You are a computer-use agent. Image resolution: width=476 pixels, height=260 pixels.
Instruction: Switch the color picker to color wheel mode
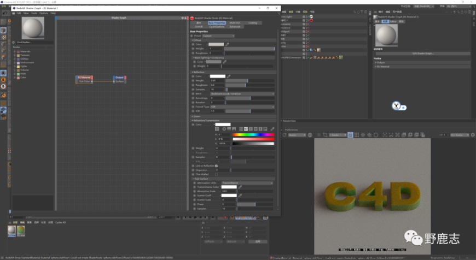(x=224, y=129)
